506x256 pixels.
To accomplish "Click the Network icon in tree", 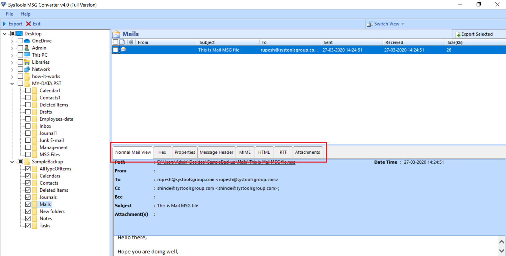I will [27, 69].
